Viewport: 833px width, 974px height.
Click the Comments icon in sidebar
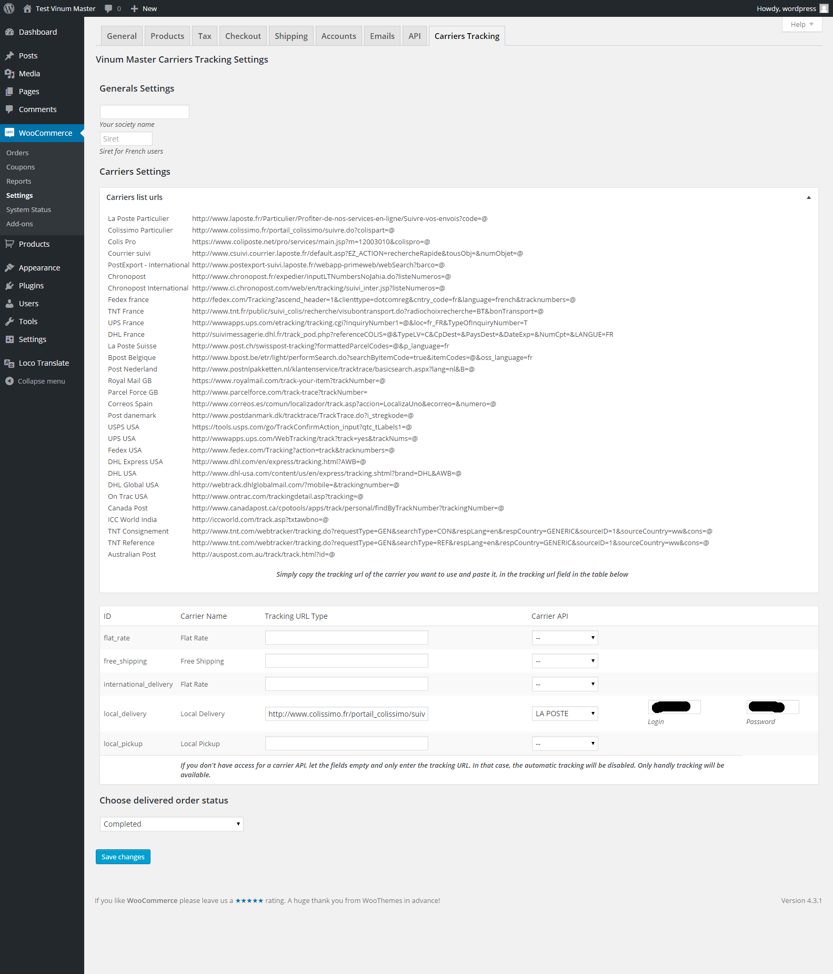click(x=9, y=109)
